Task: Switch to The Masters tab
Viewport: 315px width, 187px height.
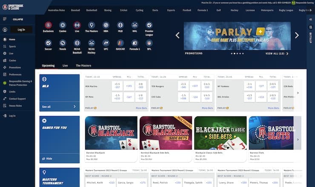Action: 83,65
